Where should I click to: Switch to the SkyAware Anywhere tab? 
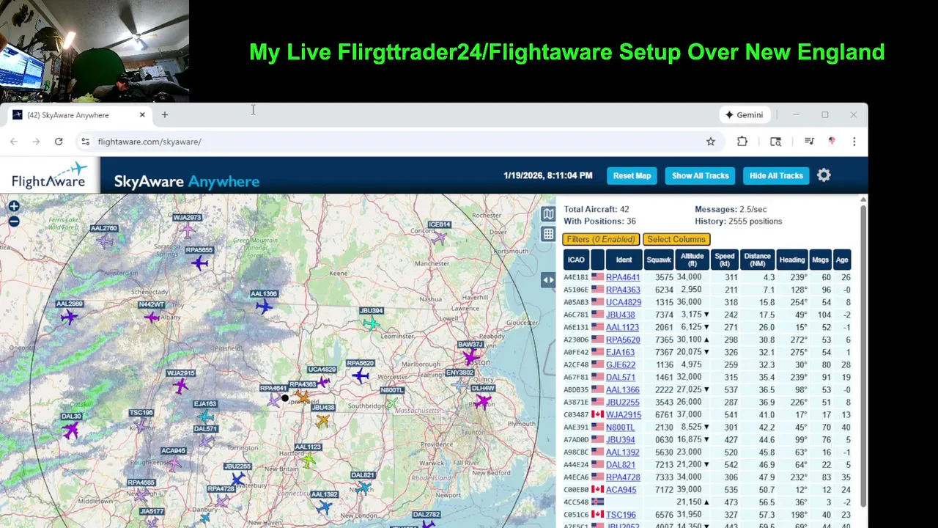(x=78, y=115)
